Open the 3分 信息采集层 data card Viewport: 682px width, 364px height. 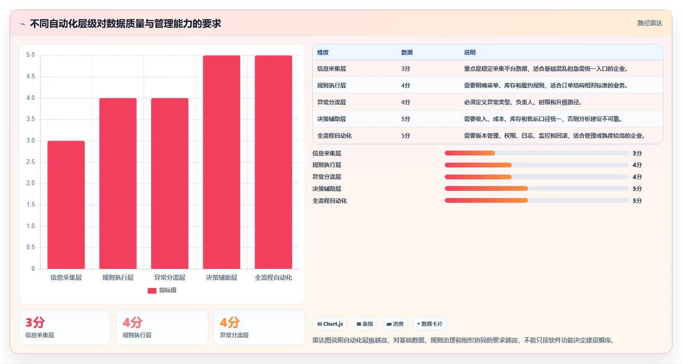[65, 327]
